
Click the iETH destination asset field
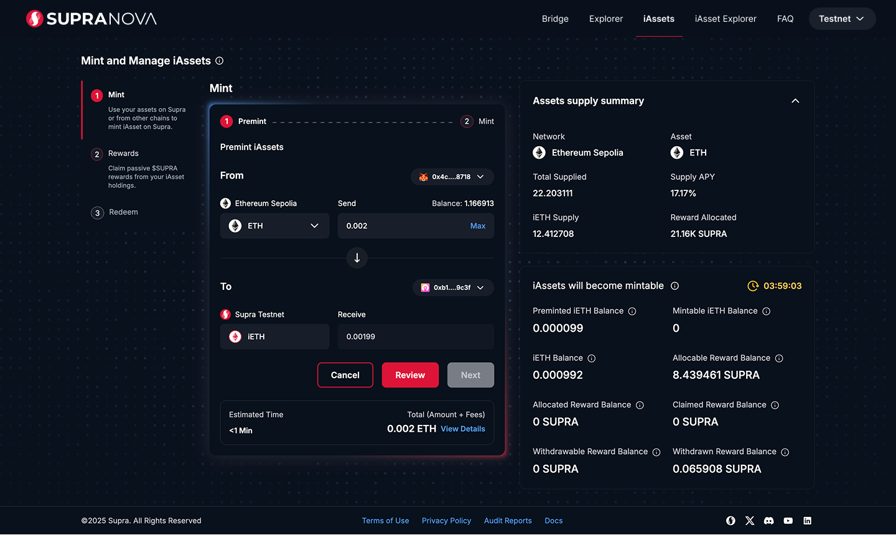tap(274, 337)
